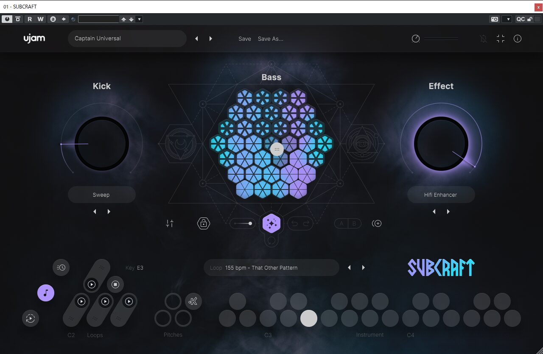Select the B comparison slot
The image size is (543, 354).
click(x=354, y=223)
